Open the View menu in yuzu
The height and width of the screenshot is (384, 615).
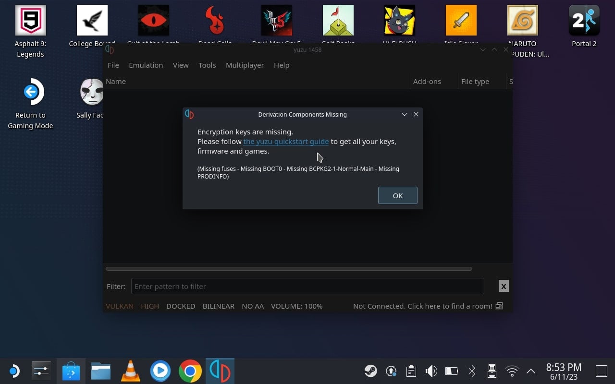point(181,65)
